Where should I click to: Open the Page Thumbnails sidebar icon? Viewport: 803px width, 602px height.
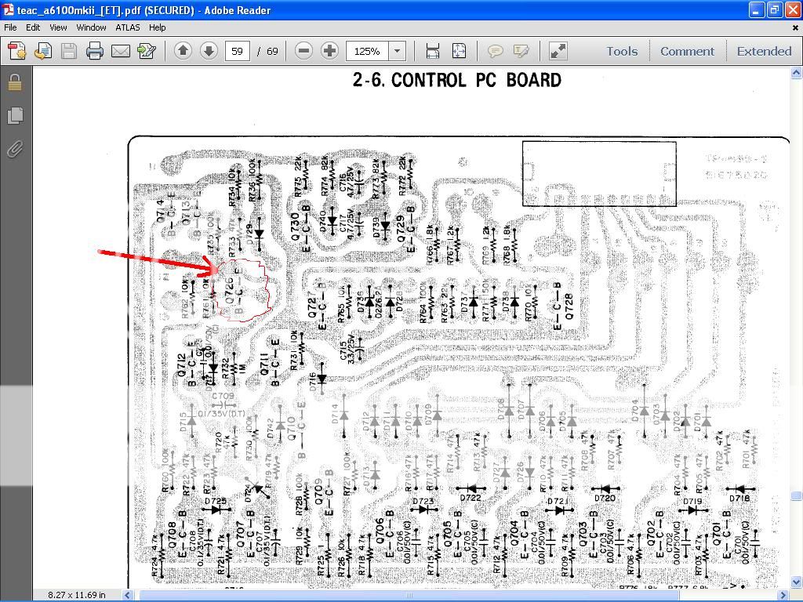click(x=14, y=115)
